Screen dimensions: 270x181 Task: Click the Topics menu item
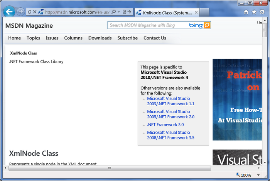coord(33,38)
